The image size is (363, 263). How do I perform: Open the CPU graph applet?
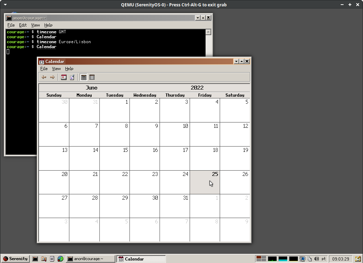click(x=272, y=259)
